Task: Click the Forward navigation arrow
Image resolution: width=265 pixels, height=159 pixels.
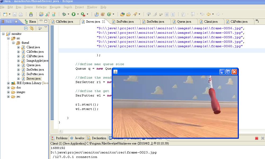Action: (218, 14)
